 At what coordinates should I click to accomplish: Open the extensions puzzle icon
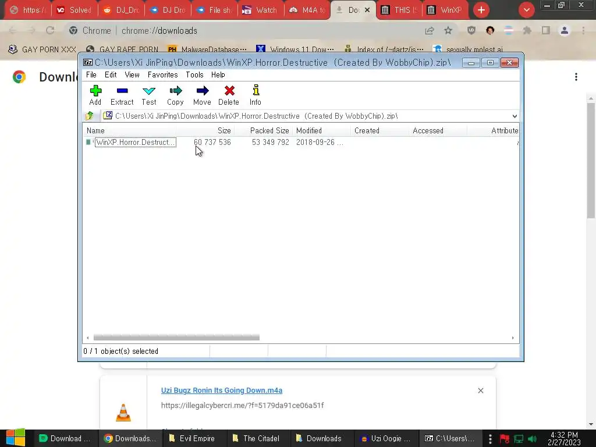[527, 30]
